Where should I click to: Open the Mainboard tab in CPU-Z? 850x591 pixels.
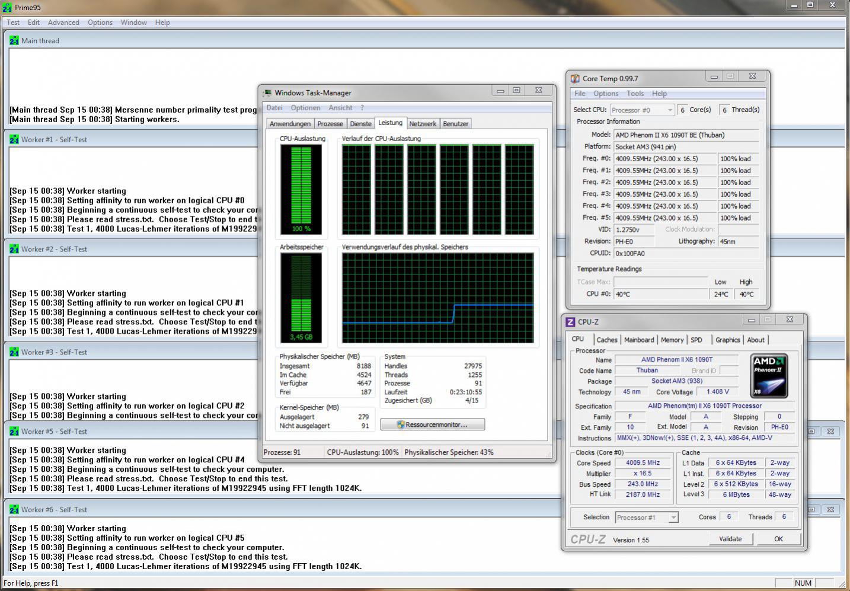(x=639, y=340)
